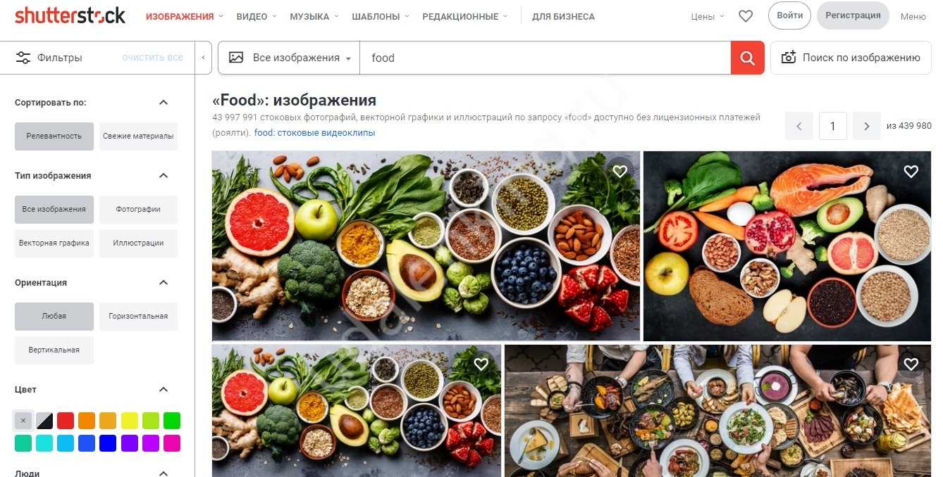Collapse the Цвет filter section

(x=164, y=390)
